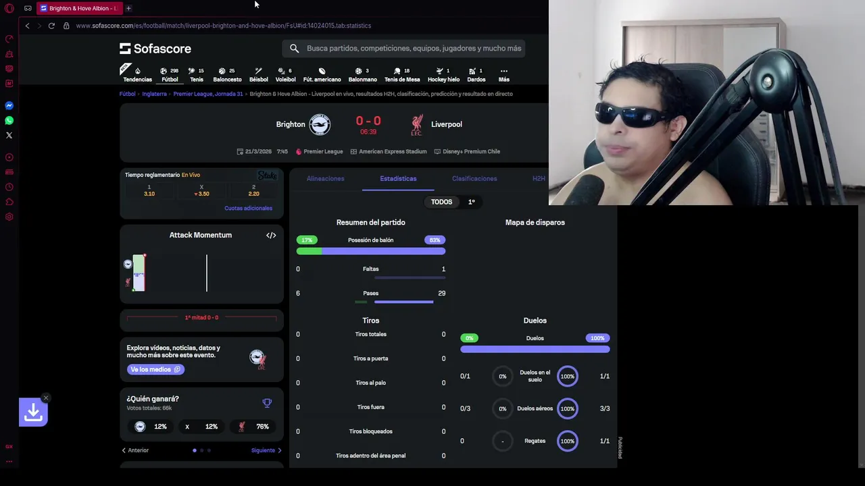This screenshot has height=486, width=865.
Task: Click the blue download arrow icon
Action: 33,412
